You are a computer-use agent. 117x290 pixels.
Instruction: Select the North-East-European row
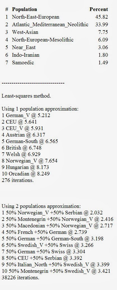(57, 17)
